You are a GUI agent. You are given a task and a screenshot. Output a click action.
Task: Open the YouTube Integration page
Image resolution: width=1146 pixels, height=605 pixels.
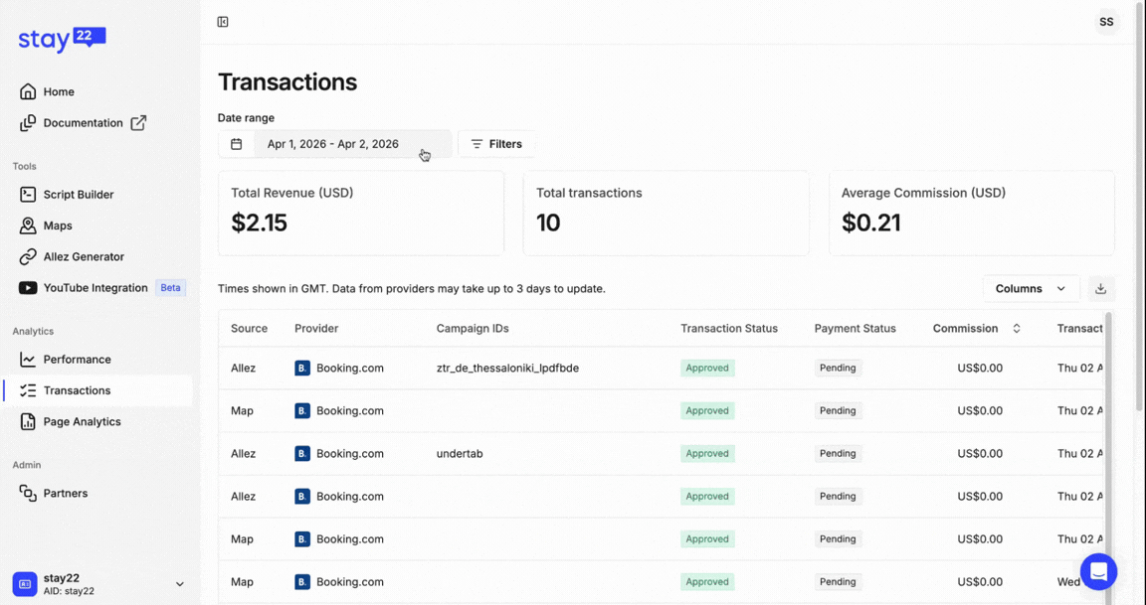tap(95, 288)
